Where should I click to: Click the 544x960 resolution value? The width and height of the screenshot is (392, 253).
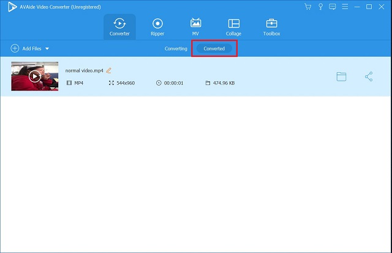tap(126, 83)
